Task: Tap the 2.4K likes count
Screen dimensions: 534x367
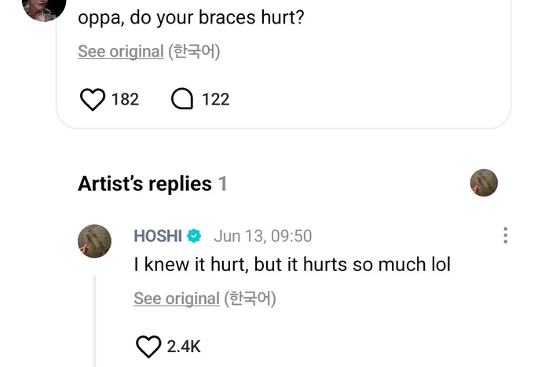Action: pos(184,347)
